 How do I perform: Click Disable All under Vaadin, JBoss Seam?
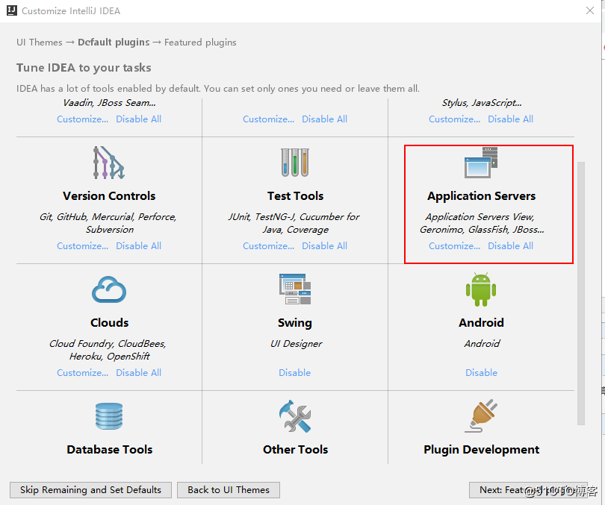point(138,119)
